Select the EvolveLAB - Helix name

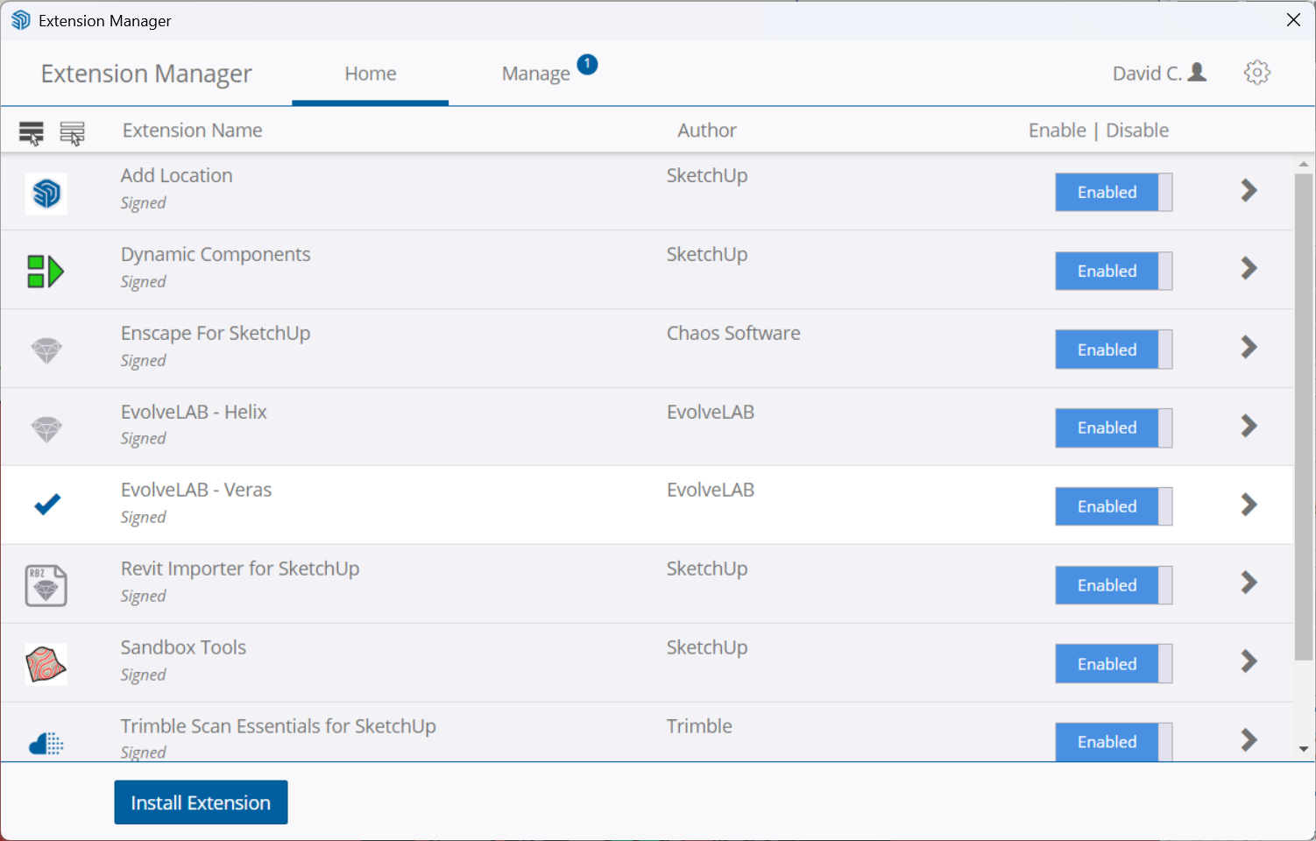[x=194, y=412]
